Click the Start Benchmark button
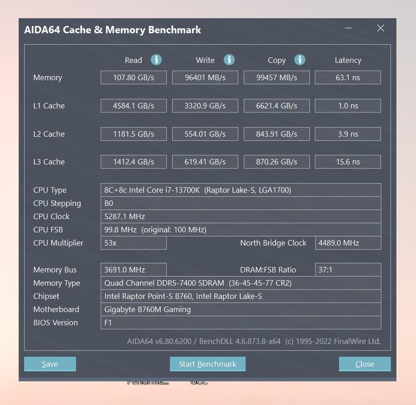 click(207, 364)
